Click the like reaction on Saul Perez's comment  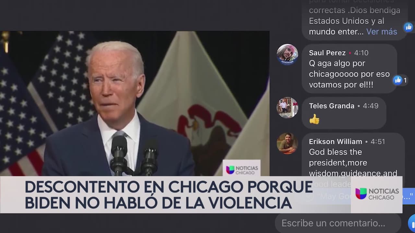(x=397, y=80)
